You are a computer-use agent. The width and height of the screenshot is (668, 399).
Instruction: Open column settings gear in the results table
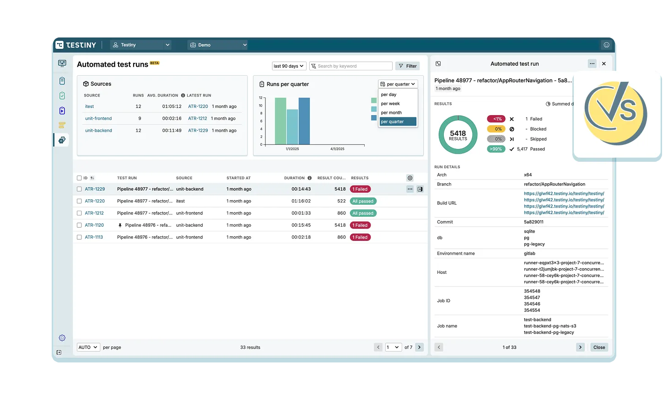tap(409, 178)
